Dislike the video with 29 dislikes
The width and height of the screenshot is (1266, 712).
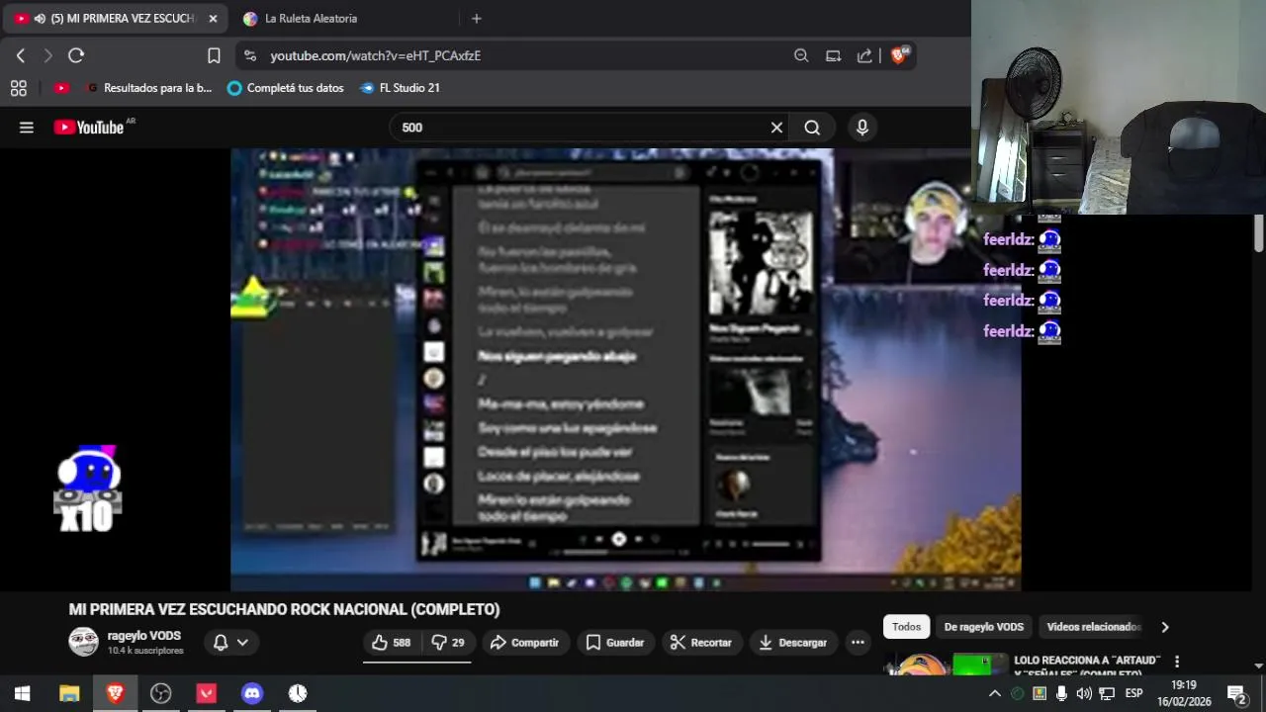pyautogui.click(x=448, y=643)
